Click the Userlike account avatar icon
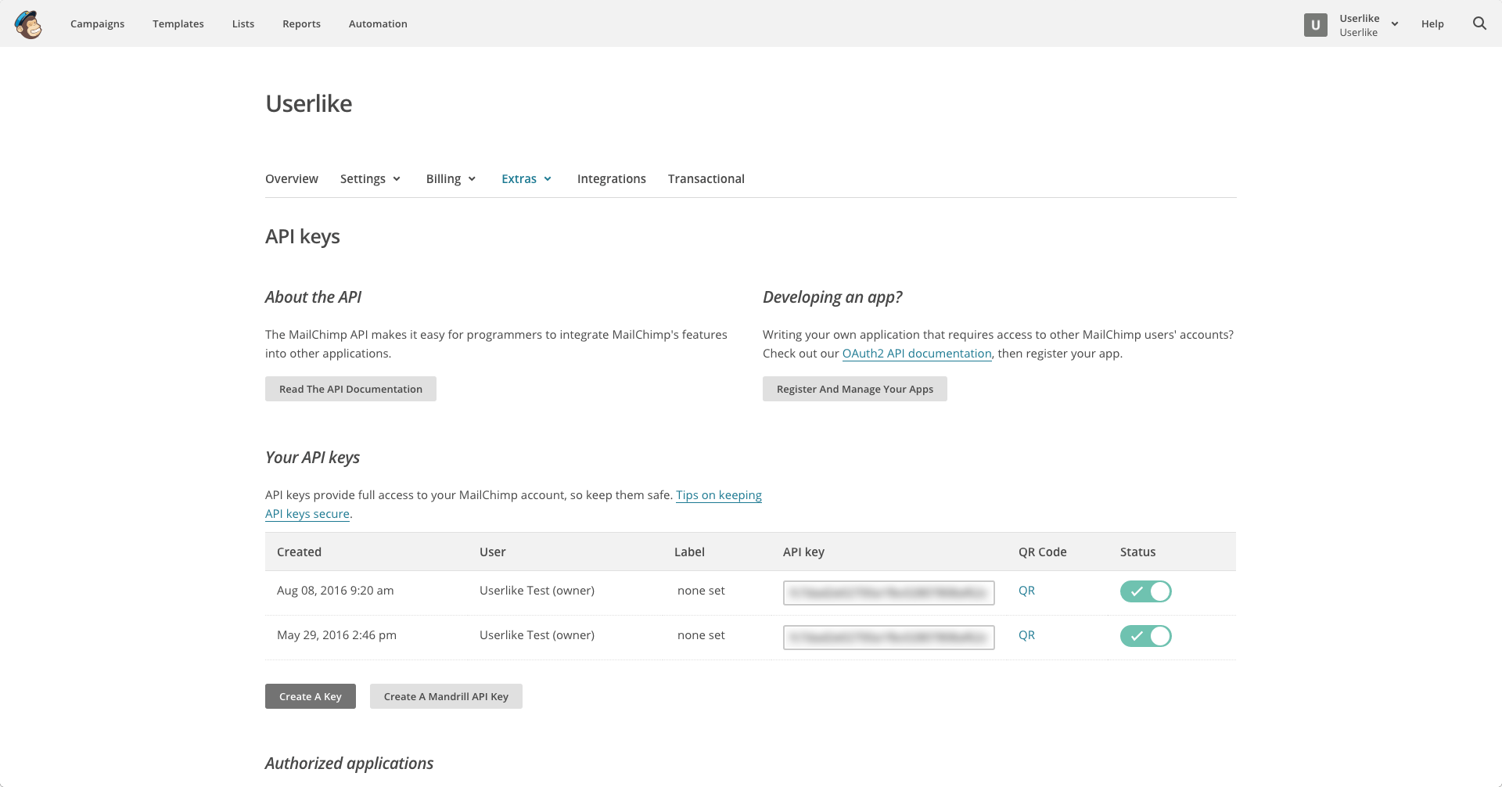The width and height of the screenshot is (1502, 787). [1315, 25]
